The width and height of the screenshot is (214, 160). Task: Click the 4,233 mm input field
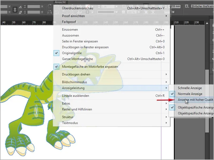click(x=175, y=6)
